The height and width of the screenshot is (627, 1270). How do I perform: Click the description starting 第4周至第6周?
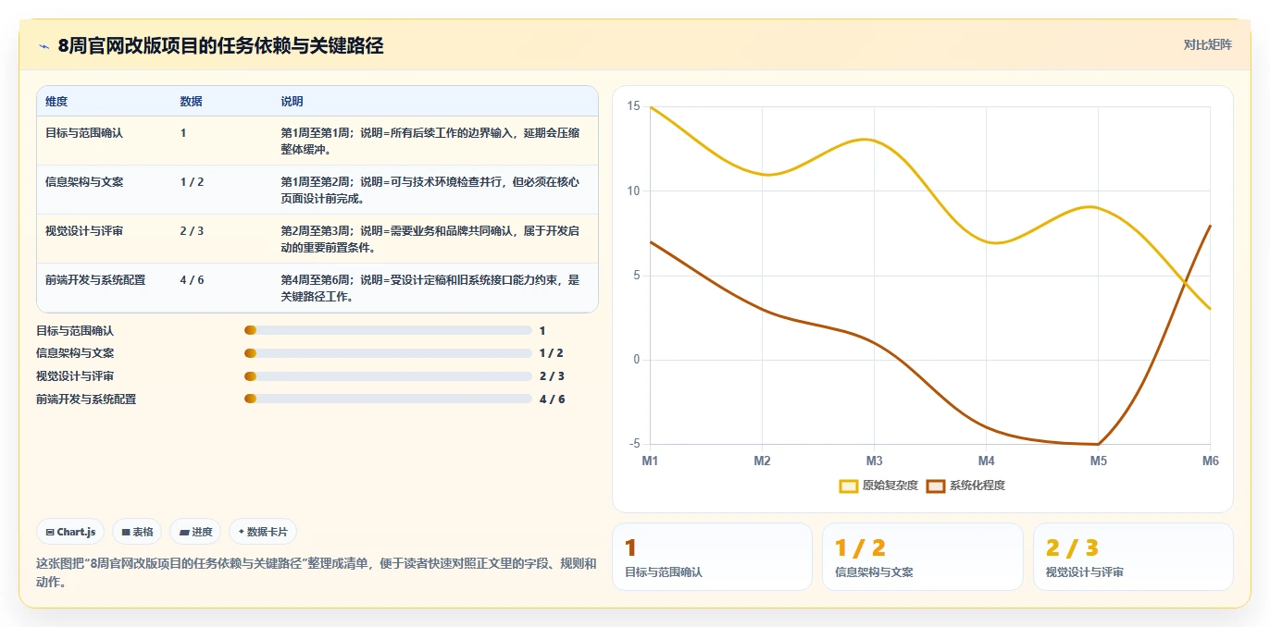[430, 288]
